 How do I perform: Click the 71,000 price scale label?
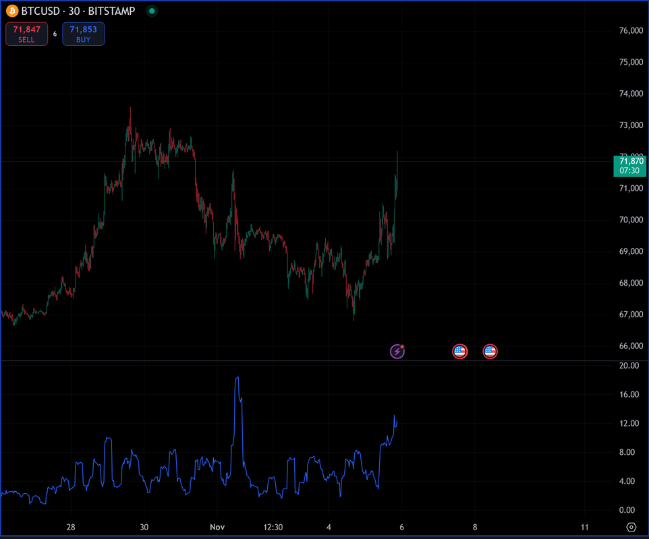tap(631, 189)
